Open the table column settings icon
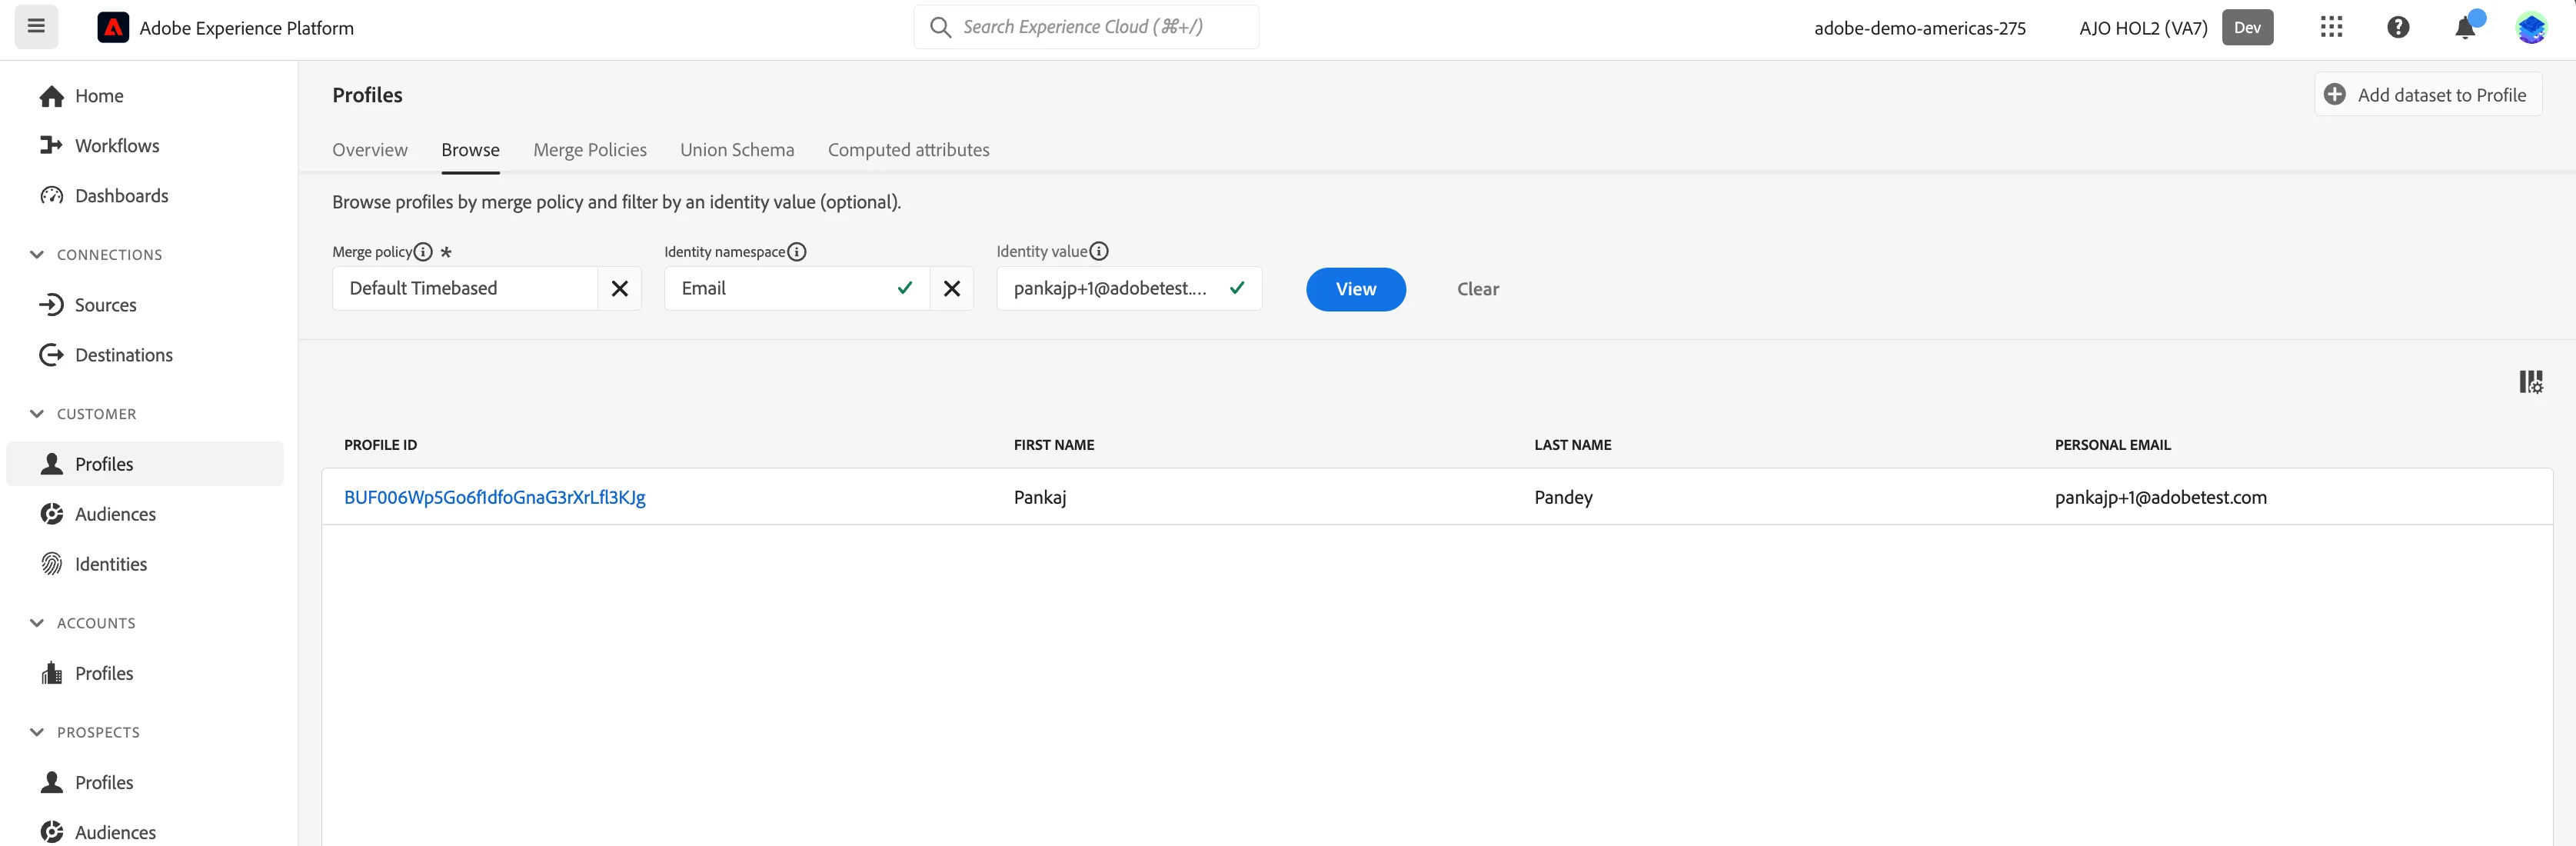The width and height of the screenshot is (2576, 846). tap(2530, 382)
